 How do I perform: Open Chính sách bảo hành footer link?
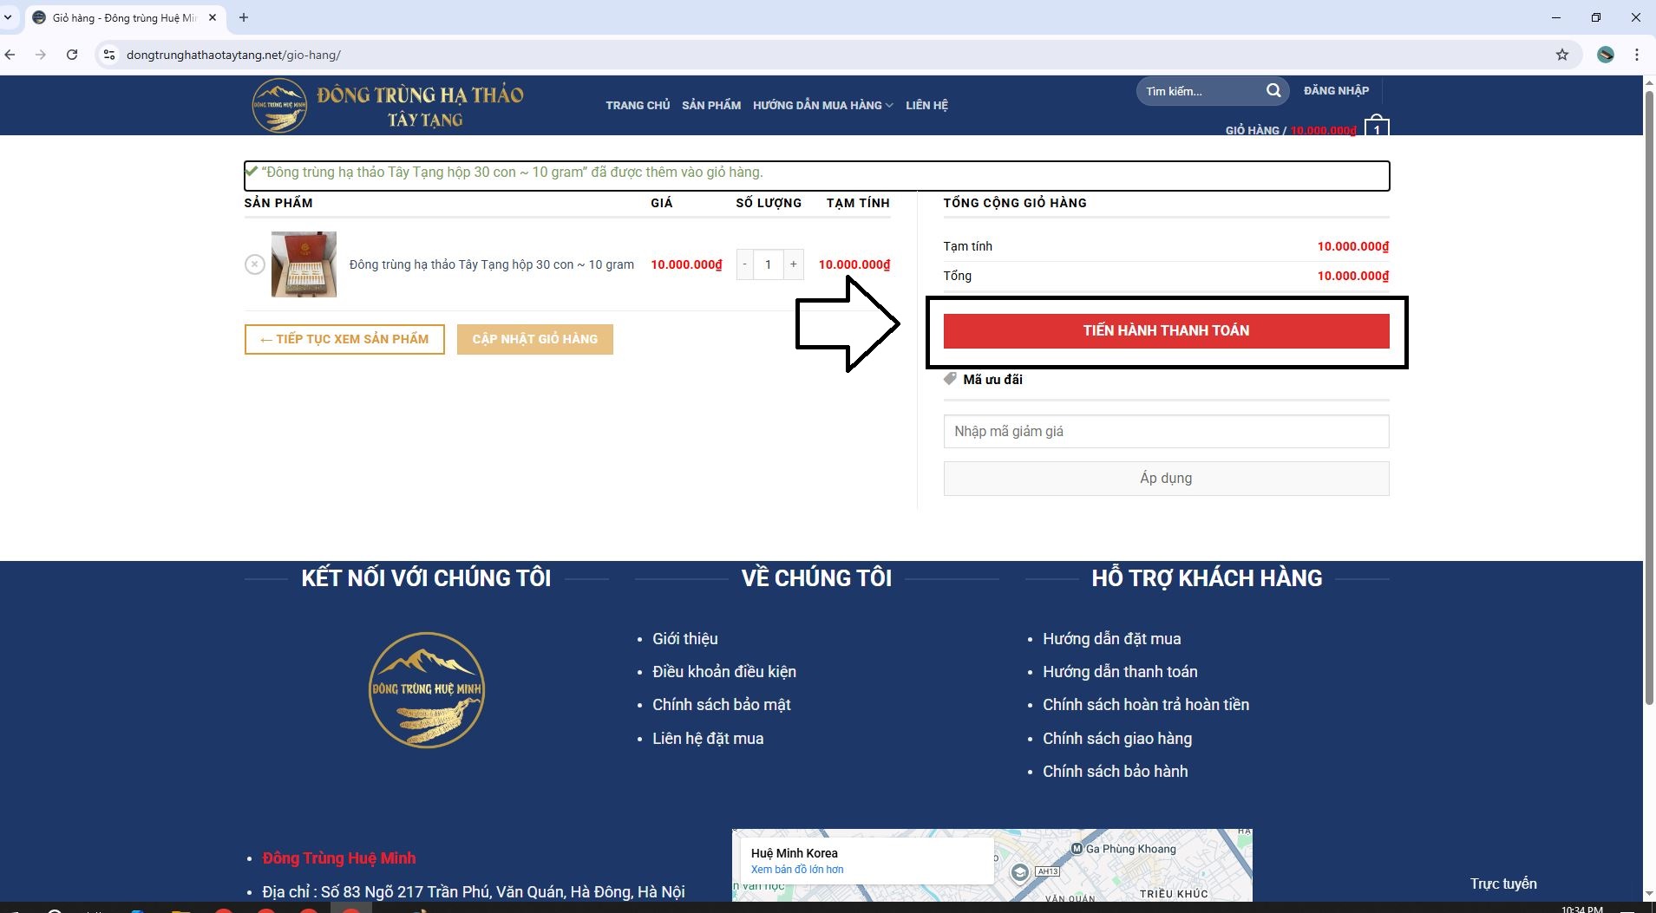(1116, 772)
